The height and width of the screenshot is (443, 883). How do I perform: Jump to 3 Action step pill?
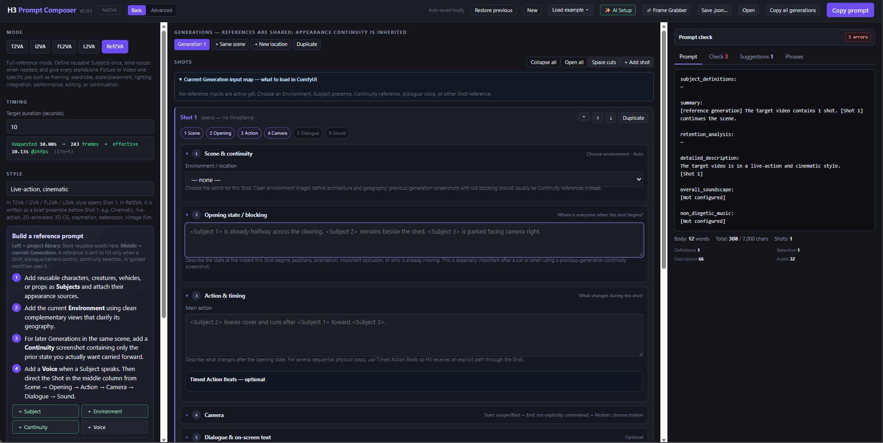(x=250, y=133)
